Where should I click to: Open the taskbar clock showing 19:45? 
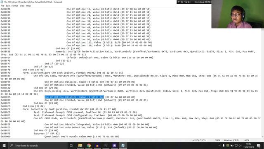[x=248, y=145]
